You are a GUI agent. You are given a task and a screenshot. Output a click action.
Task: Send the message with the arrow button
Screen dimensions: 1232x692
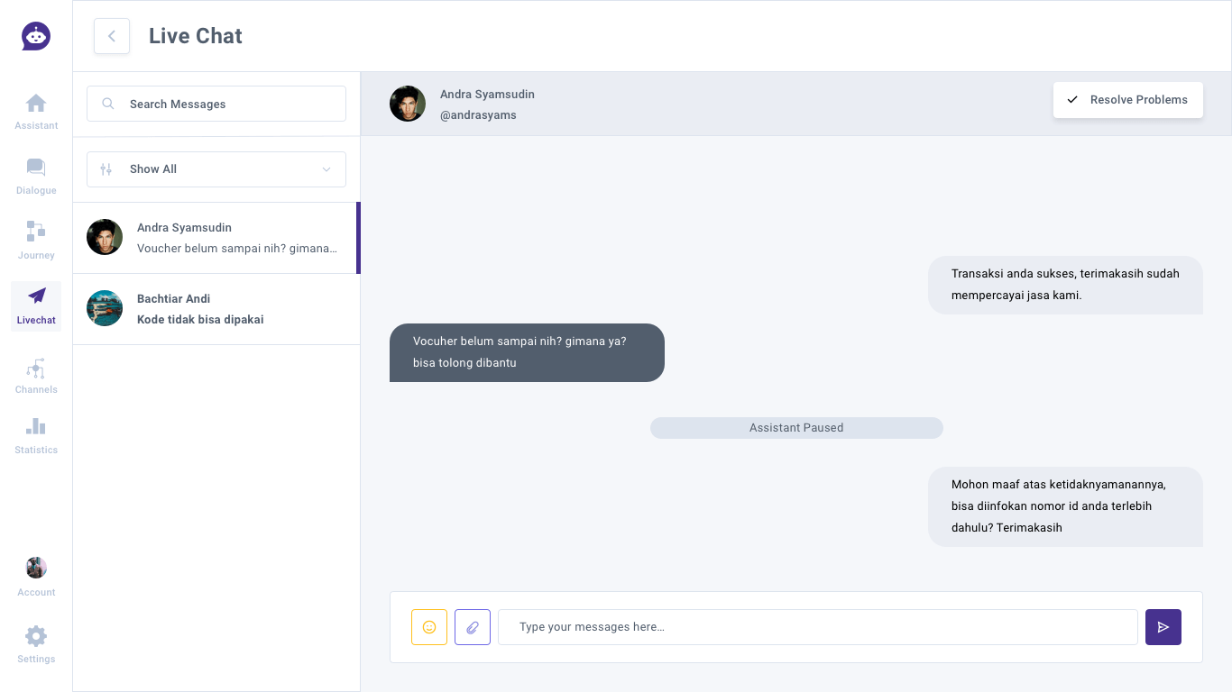tap(1163, 627)
